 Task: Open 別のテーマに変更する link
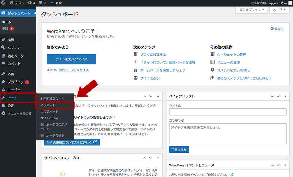(x=74, y=70)
